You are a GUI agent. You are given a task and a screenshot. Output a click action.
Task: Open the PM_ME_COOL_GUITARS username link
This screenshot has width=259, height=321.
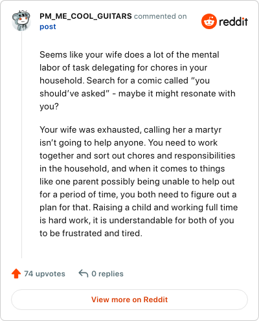[85, 16]
